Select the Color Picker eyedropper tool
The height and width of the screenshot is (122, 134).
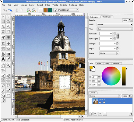(x=8, y=59)
